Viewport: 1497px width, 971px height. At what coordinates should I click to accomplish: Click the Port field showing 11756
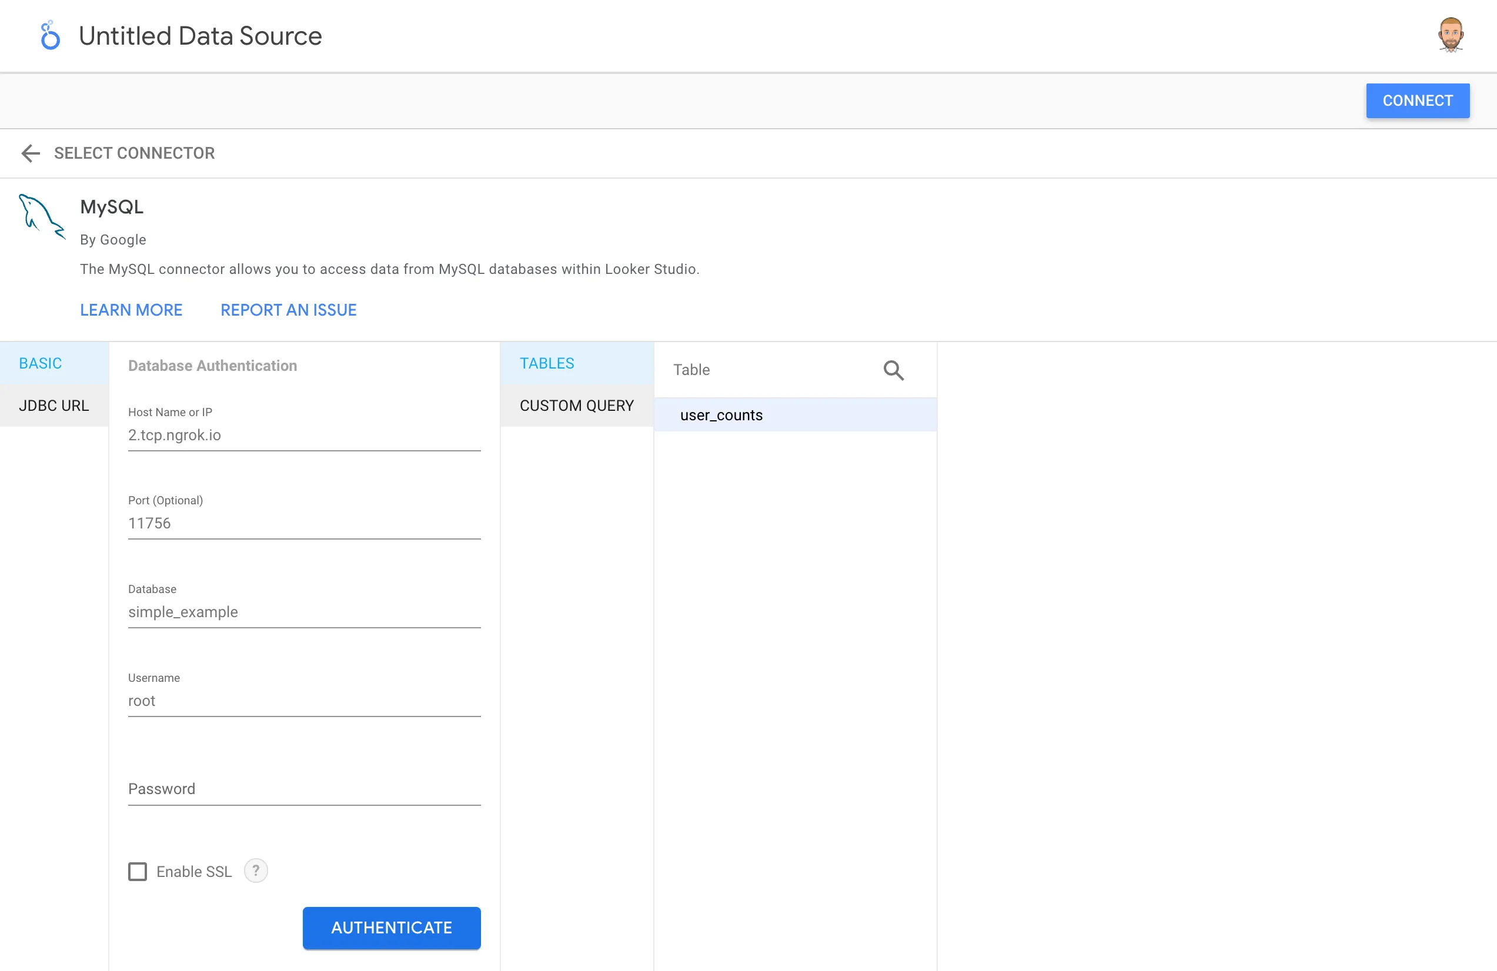[304, 523]
